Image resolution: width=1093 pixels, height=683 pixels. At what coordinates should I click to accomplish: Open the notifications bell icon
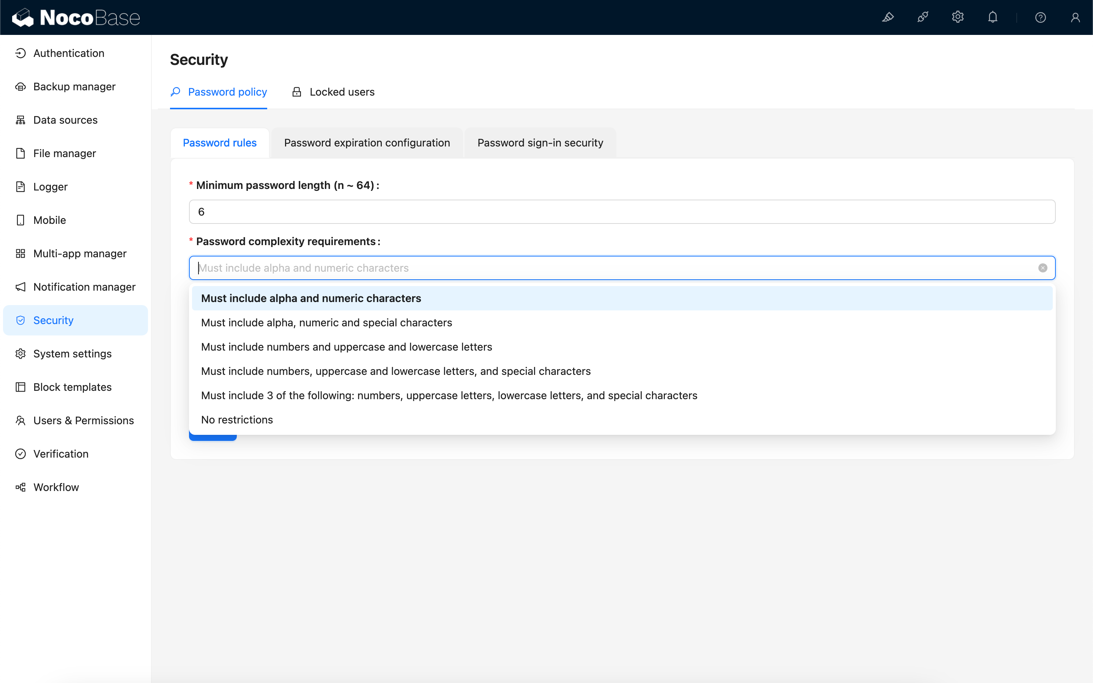coord(992,17)
